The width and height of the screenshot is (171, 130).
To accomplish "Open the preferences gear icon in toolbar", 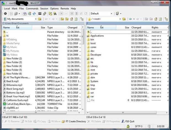I will point(5,13).
